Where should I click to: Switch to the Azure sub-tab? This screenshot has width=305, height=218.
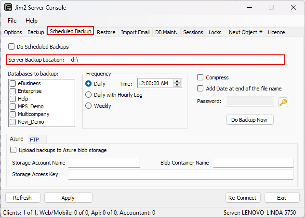(17, 139)
